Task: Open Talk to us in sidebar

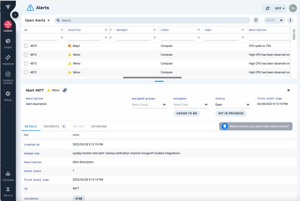Action: pyautogui.click(x=8, y=192)
